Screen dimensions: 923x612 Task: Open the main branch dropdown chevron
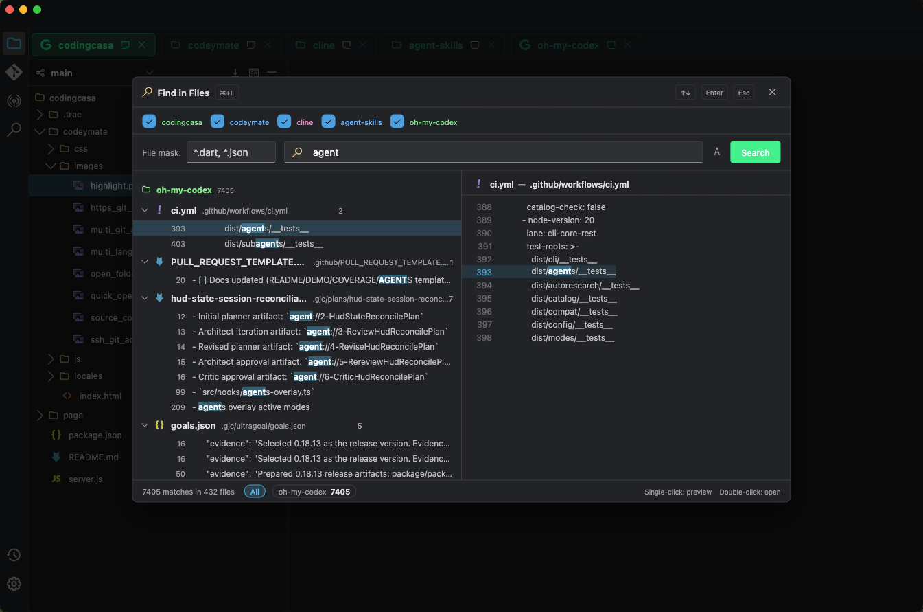pos(149,73)
